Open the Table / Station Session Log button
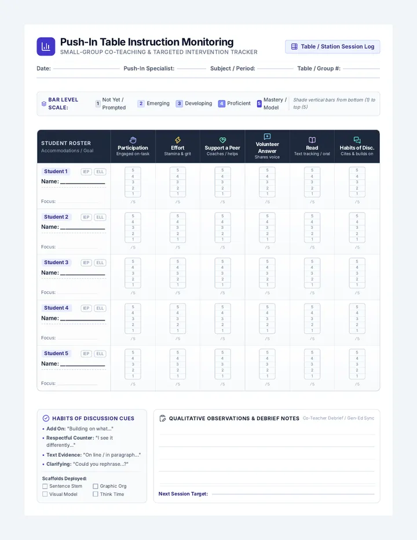Screen dimensions: 417x540 pyautogui.click(x=332, y=46)
